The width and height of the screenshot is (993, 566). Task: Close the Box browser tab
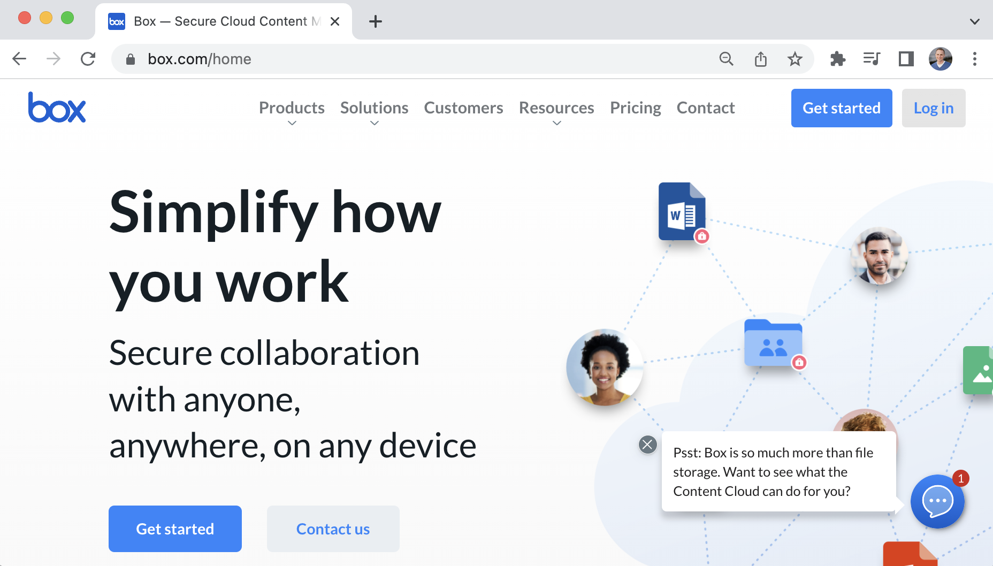(335, 21)
